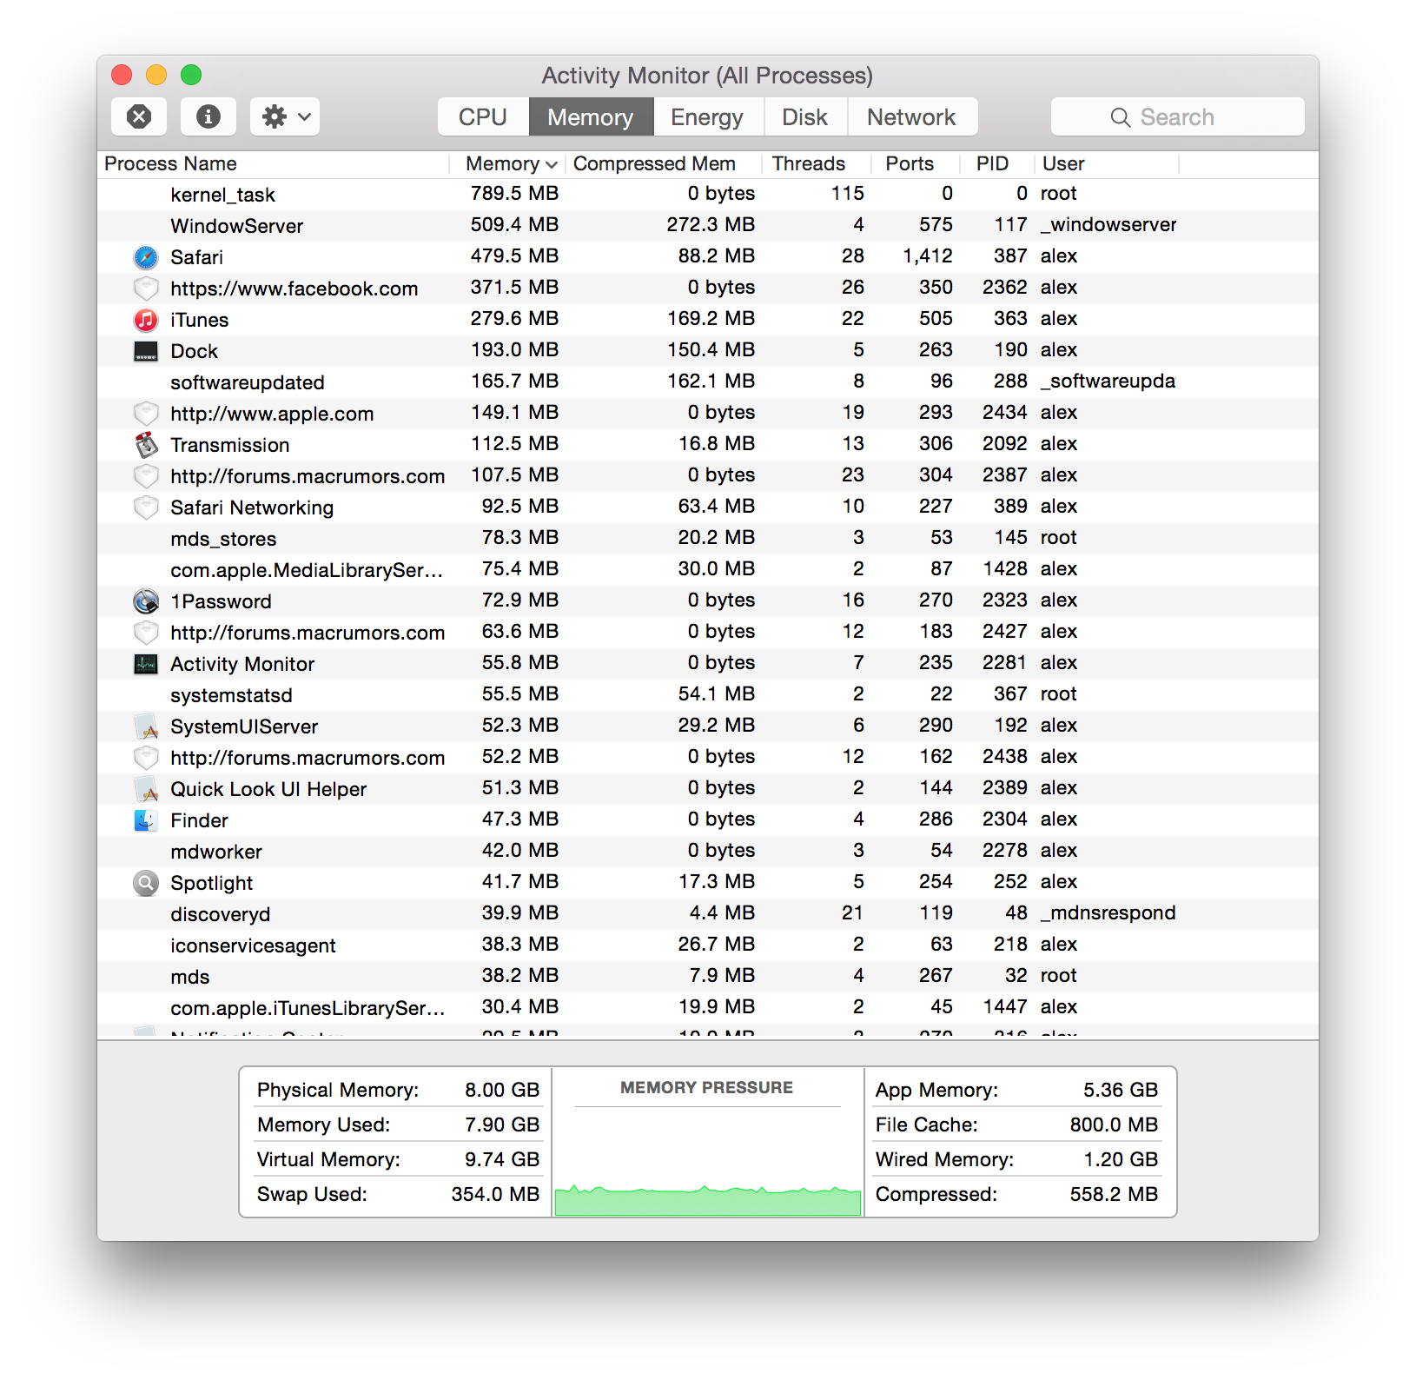Select the WindowServer process row
1416x1380 pixels.
click(x=708, y=226)
